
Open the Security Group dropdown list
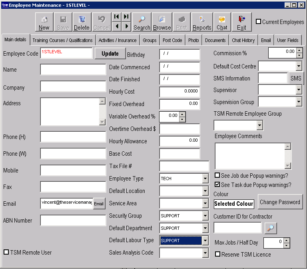pyautogui.click(x=205, y=216)
